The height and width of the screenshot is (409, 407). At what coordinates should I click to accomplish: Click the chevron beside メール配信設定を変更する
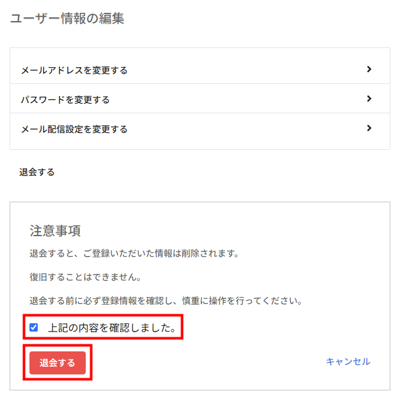pyautogui.click(x=369, y=128)
